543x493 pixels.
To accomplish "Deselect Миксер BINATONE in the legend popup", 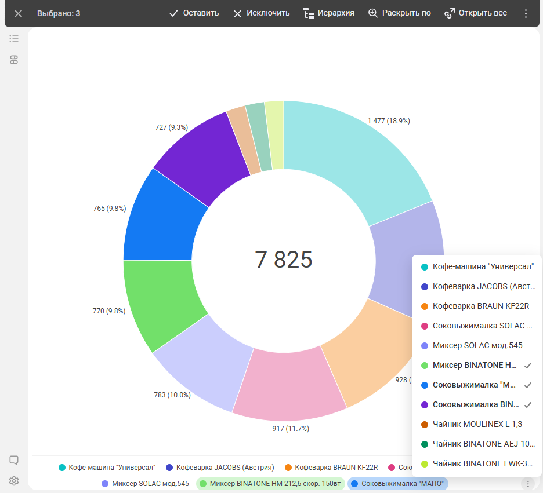I will [x=476, y=366].
